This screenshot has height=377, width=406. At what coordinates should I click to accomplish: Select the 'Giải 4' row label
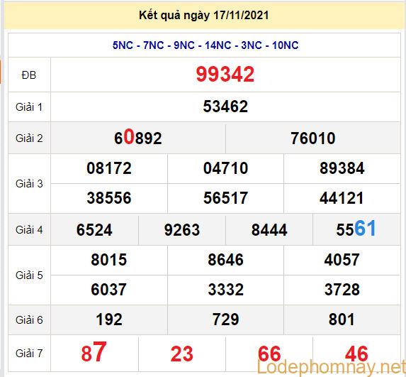29,230
